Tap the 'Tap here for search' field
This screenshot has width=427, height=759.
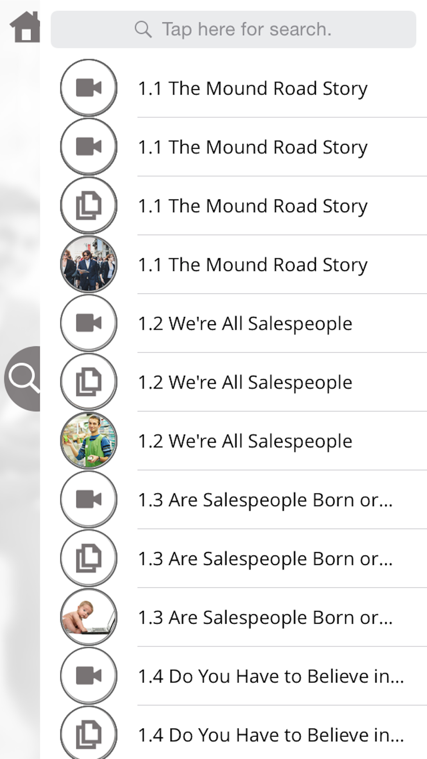233,29
